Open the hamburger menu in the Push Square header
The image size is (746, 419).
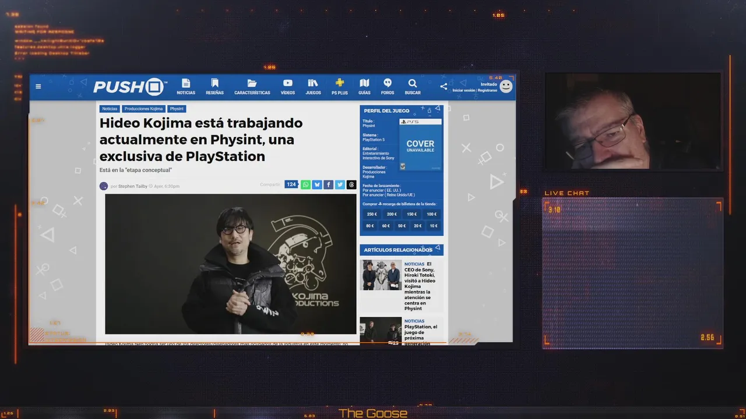pyautogui.click(x=38, y=87)
